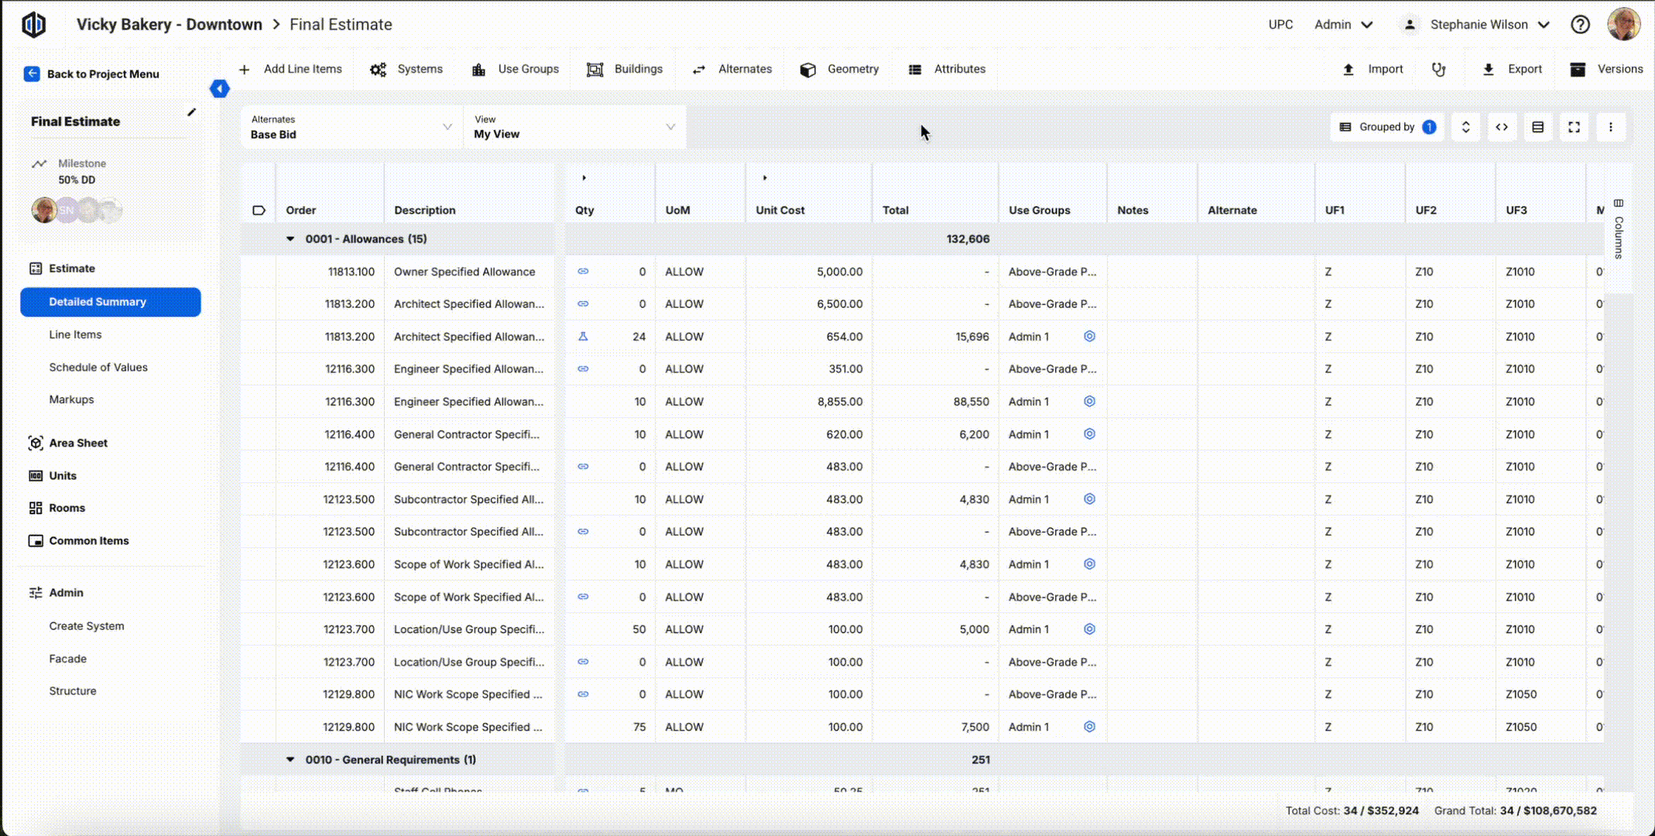
Task: Collapse the 0001 - Allowances group
Action: click(290, 239)
